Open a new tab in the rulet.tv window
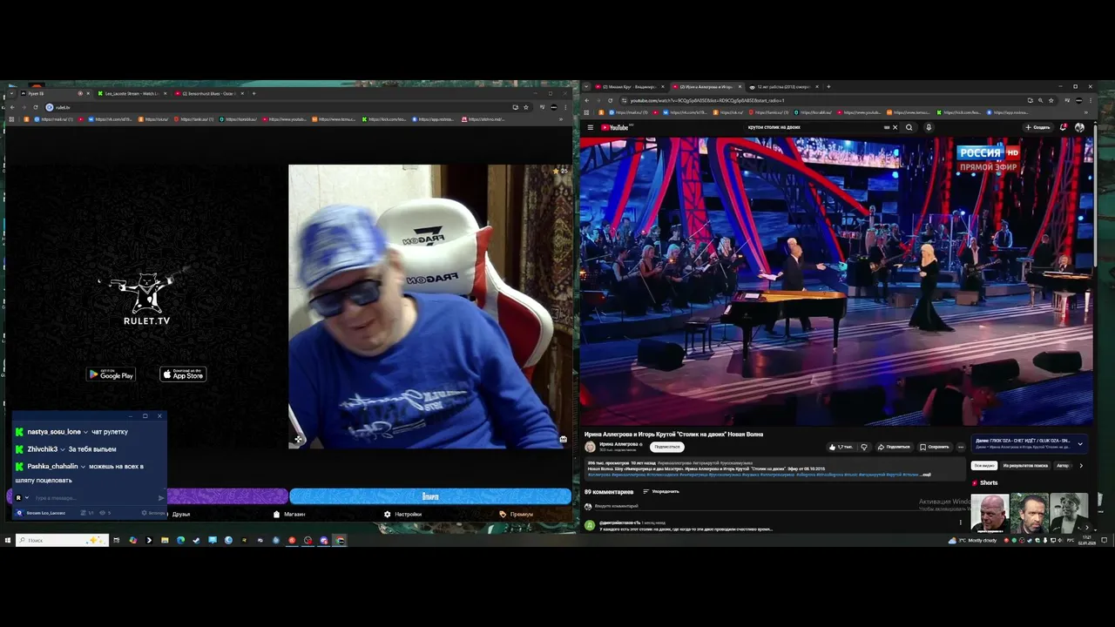This screenshot has height=627, width=1115. coord(253,93)
